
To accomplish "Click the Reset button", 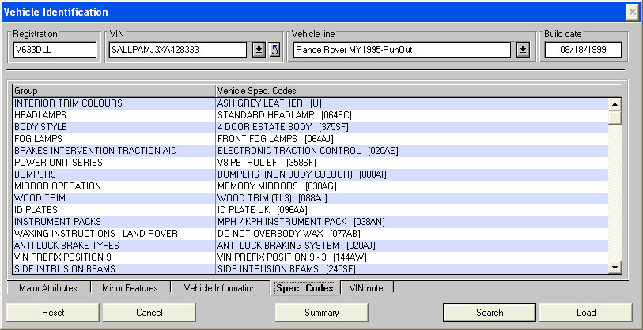I will coord(53,313).
